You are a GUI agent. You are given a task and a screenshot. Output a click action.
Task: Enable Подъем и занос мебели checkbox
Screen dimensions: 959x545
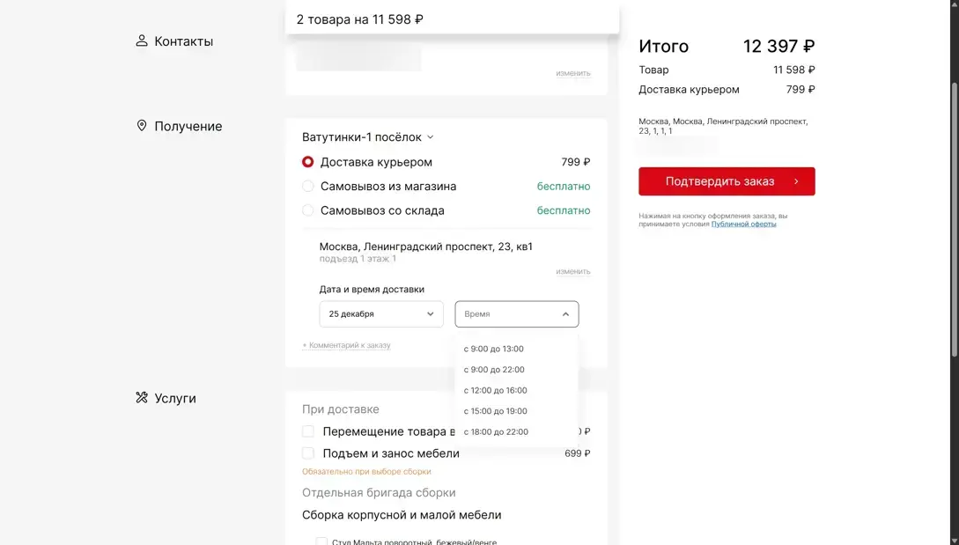308,453
